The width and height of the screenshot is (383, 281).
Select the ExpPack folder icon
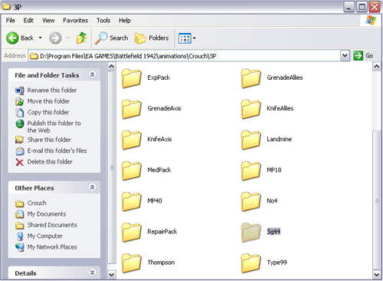pyautogui.click(x=131, y=78)
